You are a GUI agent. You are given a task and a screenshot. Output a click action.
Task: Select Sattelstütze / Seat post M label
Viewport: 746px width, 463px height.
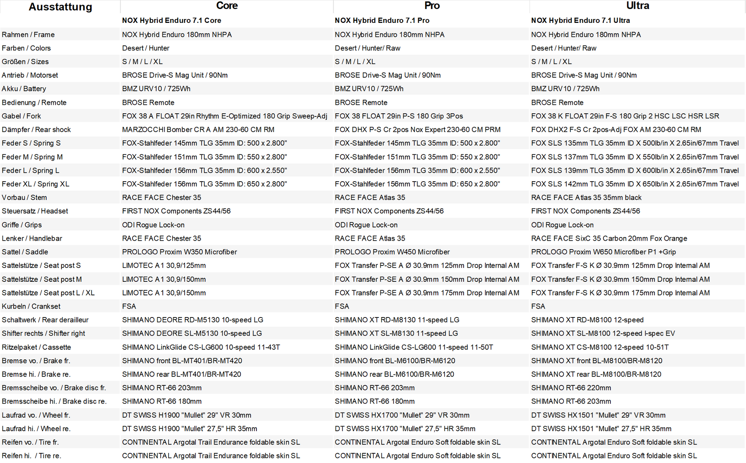tap(42, 279)
